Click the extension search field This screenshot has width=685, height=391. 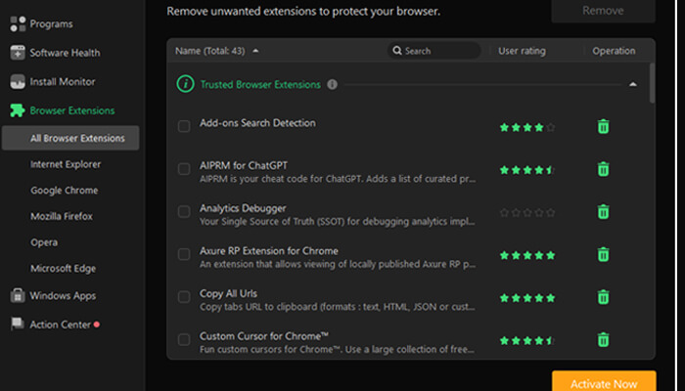(434, 51)
